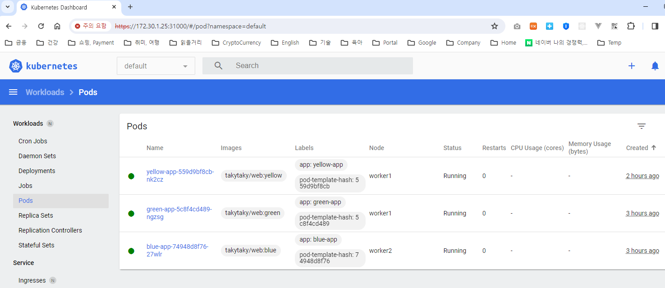Open pod blue-app-74948d8f76-27wlr
This screenshot has width=665, height=288.
click(177, 251)
